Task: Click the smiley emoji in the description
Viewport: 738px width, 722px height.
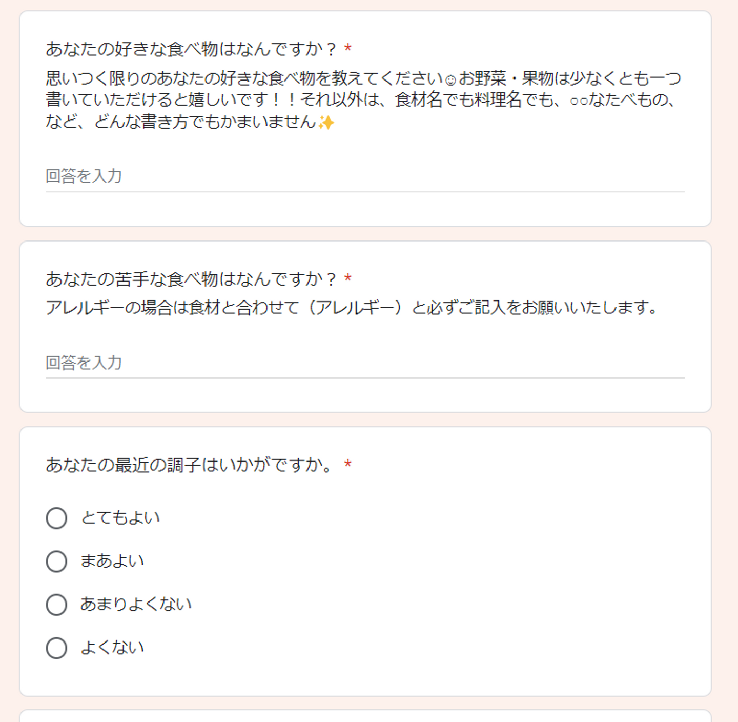Action: tap(450, 80)
